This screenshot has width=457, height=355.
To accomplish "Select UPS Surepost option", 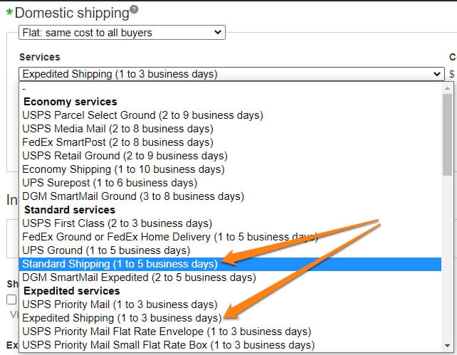I will pos(230,183).
